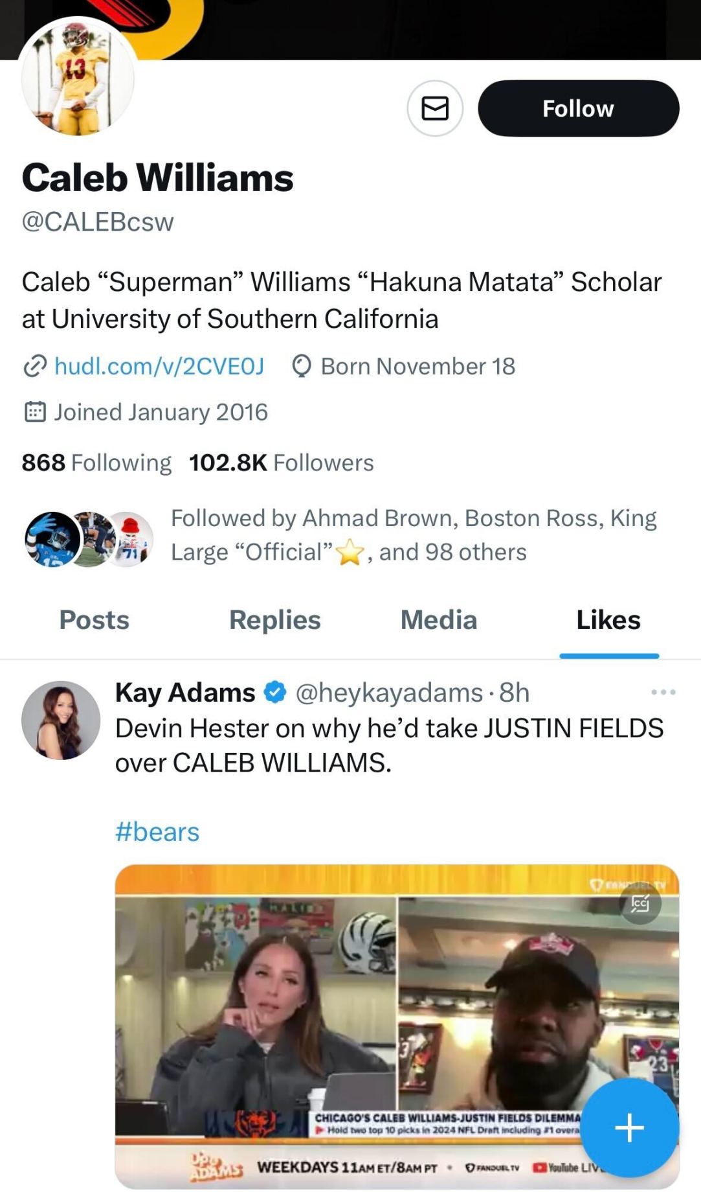This screenshot has height=1198, width=701.
Task: Tap Kay Adams verified badge icon
Action: coord(275,693)
